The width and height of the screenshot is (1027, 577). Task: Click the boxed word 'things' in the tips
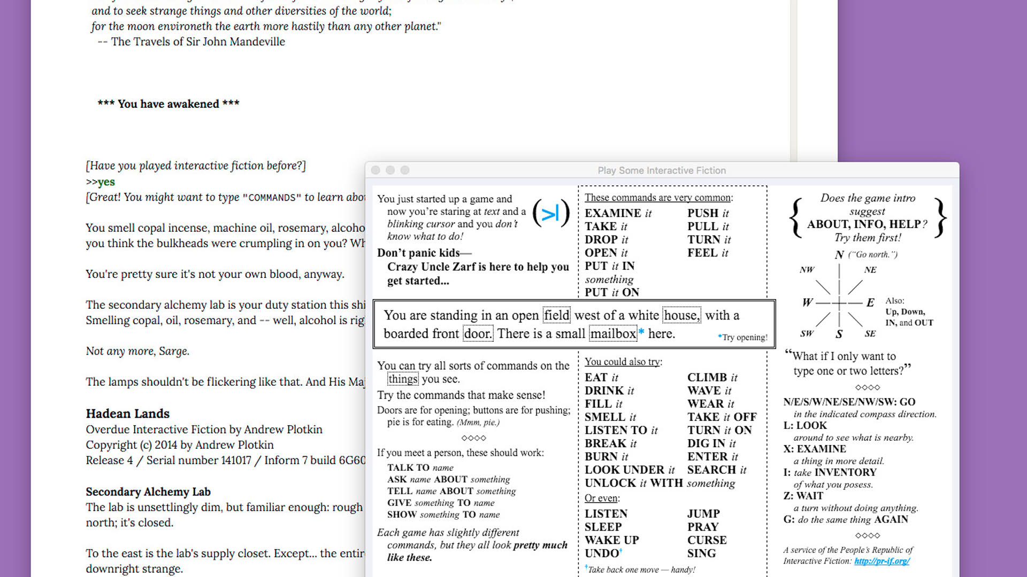click(x=403, y=379)
